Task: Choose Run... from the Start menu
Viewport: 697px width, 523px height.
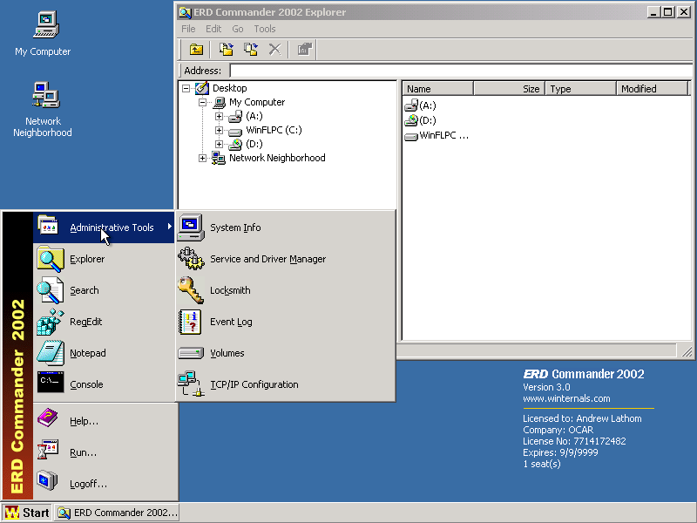Action: coord(105,452)
